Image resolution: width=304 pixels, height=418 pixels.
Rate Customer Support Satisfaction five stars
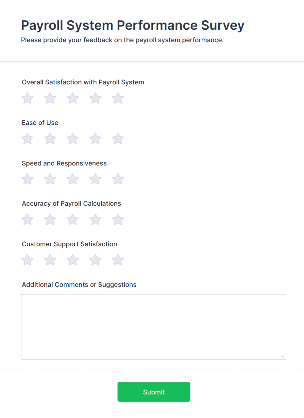coord(118,260)
